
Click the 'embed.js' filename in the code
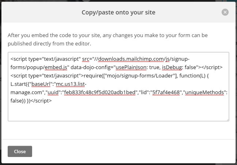click(x=56, y=67)
